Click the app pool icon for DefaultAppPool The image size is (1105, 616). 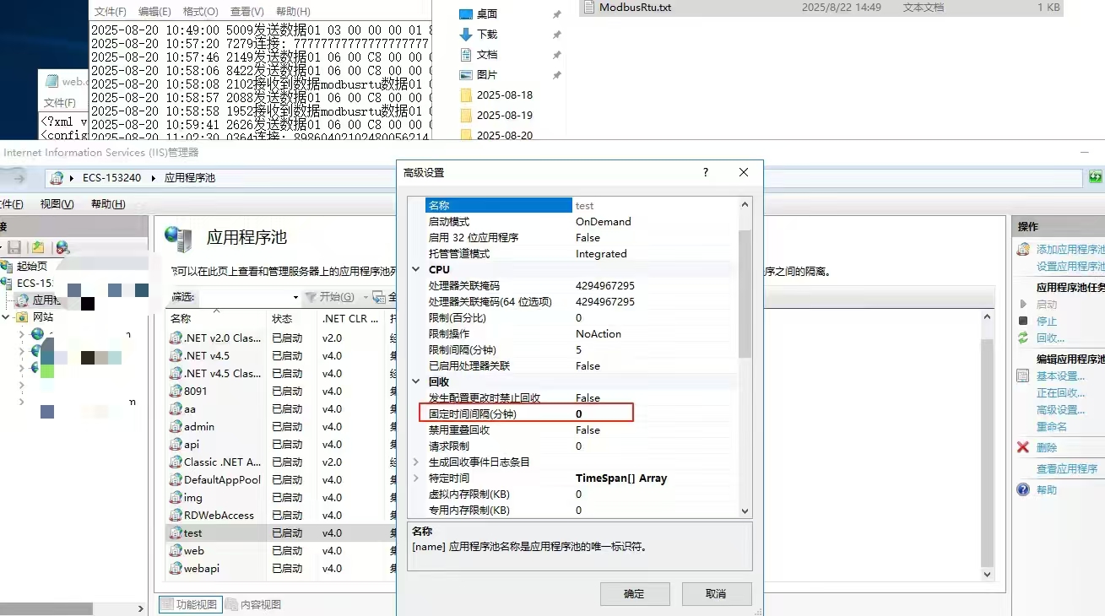coord(176,480)
